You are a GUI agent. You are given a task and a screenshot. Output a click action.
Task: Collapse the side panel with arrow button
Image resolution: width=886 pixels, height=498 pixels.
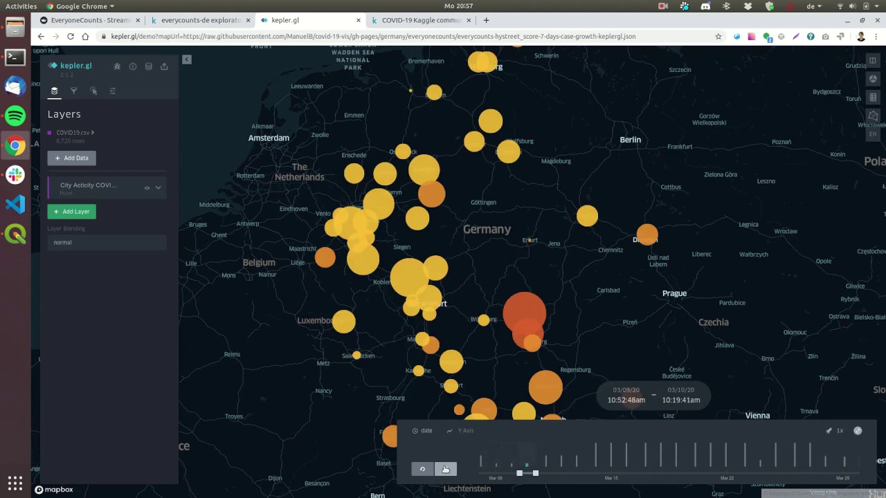point(186,59)
